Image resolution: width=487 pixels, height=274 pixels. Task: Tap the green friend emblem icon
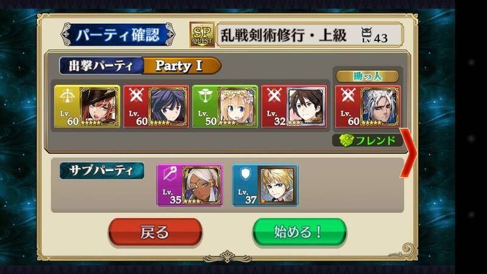tap(346, 141)
